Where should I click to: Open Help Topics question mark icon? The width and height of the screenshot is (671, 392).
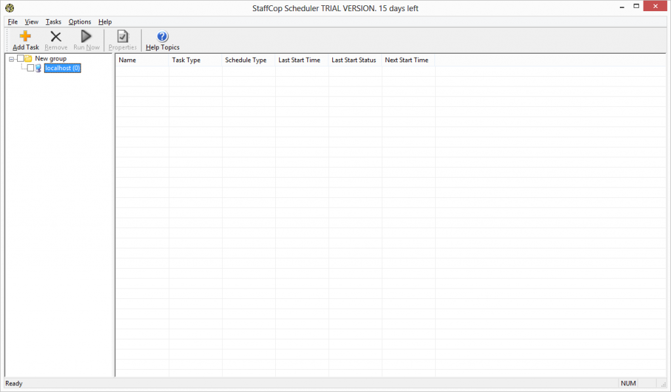tap(163, 37)
